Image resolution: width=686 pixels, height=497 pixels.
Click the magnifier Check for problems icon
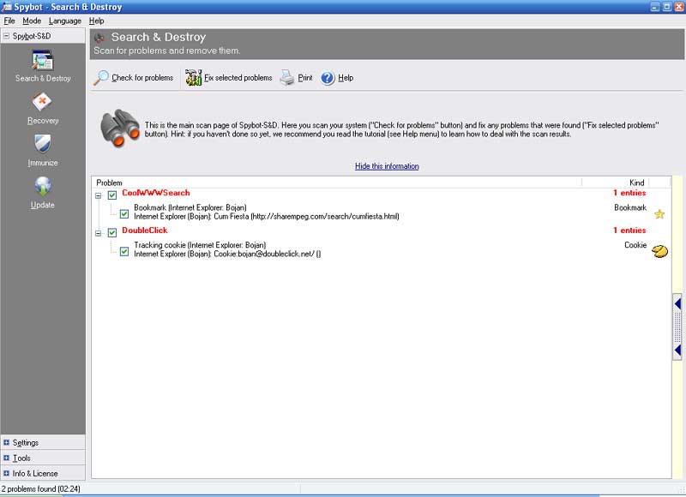pyautogui.click(x=101, y=78)
